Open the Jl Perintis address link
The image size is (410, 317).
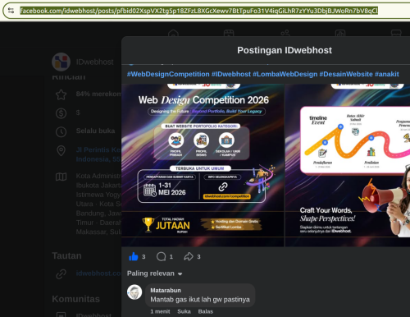98,154
